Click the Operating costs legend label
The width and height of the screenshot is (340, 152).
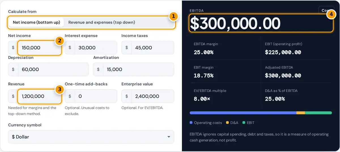pos(208,123)
